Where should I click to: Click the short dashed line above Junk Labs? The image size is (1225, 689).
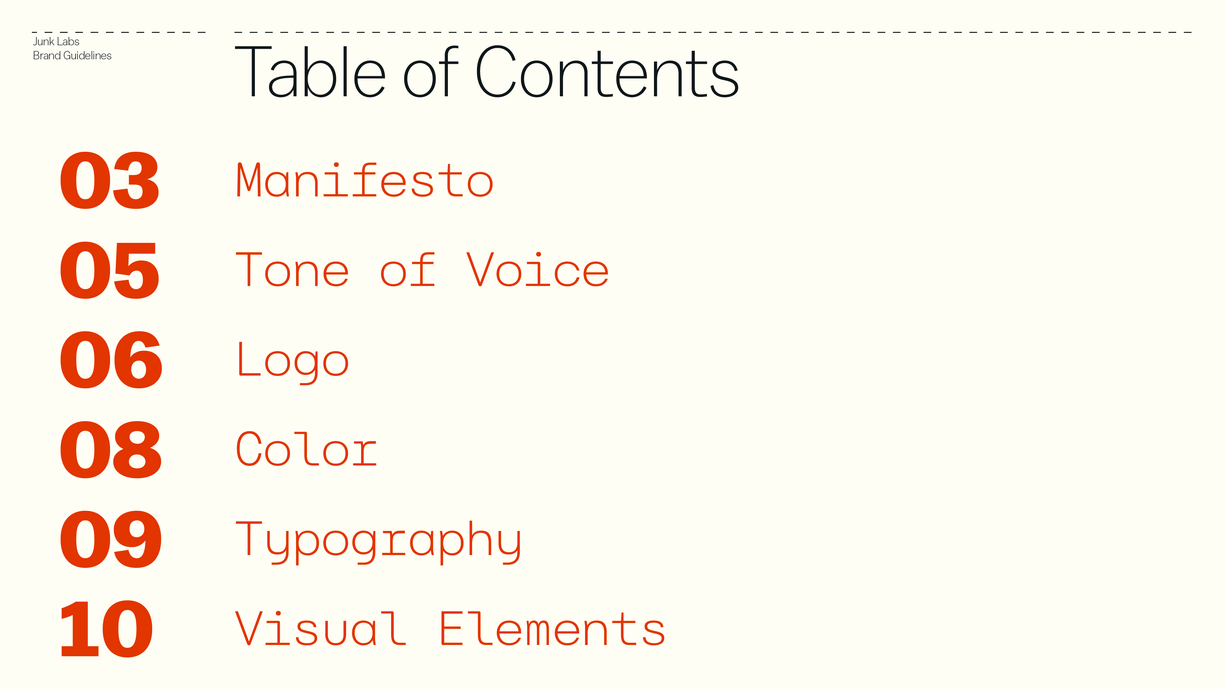point(119,32)
